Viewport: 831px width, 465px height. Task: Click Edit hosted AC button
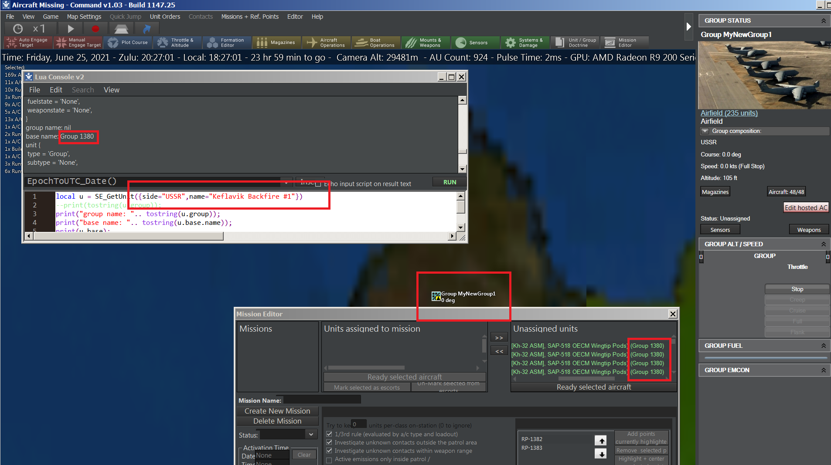[x=806, y=207]
